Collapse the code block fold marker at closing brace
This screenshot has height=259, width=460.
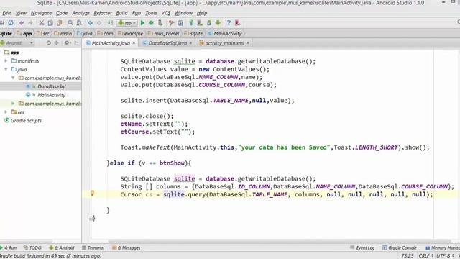[91, 218]
